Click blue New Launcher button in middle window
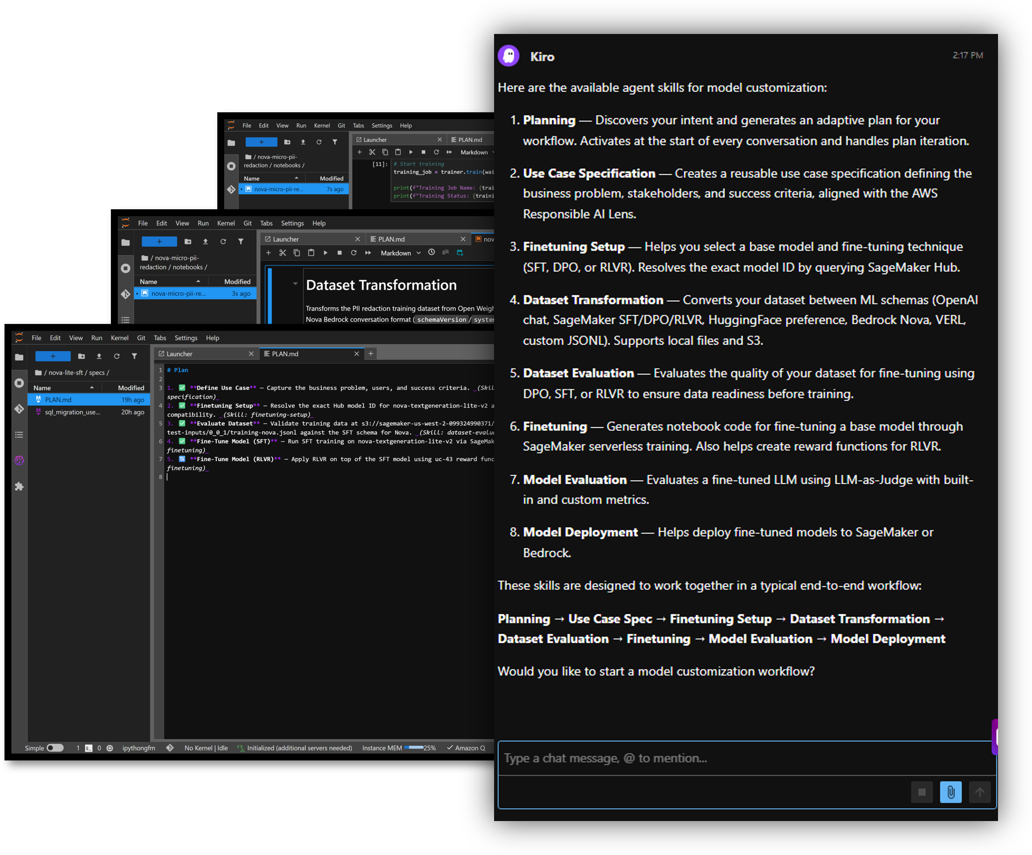 (x=159, y=241)
